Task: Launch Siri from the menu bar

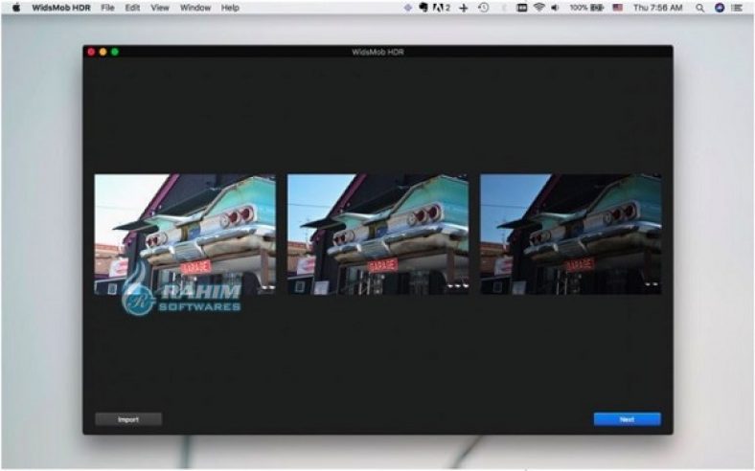Action: tap(720, 8)
